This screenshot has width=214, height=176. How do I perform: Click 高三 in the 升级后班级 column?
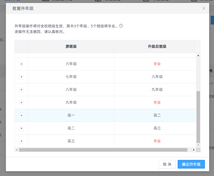[x=157, y=128]
